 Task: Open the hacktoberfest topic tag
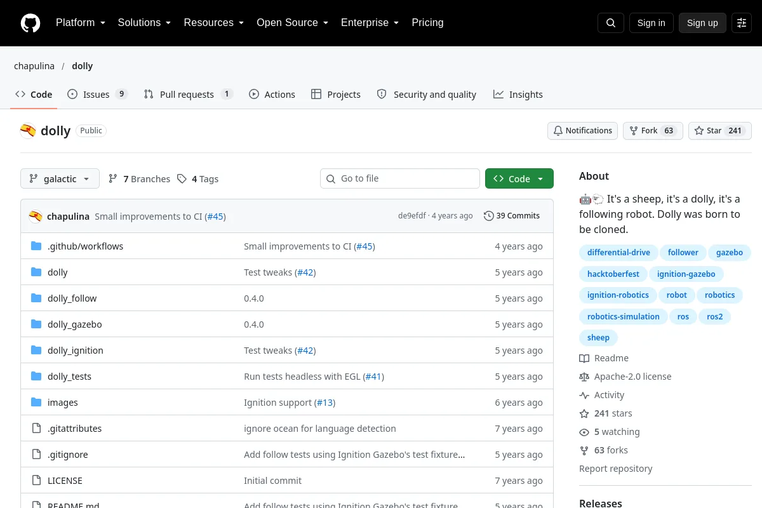pyautogui.click(x=613, y=274)
